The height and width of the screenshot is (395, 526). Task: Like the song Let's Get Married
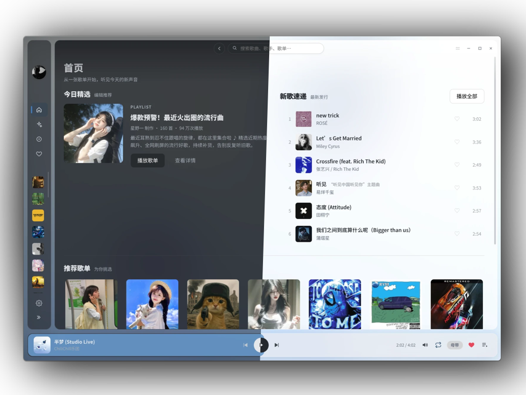click(457, 142)
